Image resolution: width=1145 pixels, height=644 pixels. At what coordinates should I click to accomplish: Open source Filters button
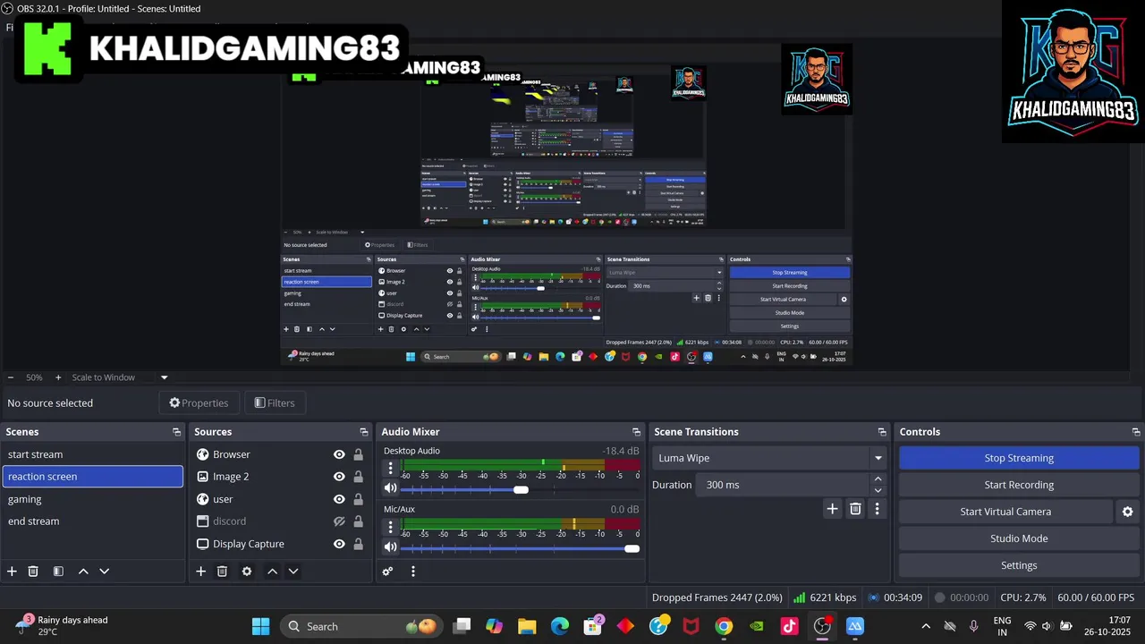pos(275,403)
